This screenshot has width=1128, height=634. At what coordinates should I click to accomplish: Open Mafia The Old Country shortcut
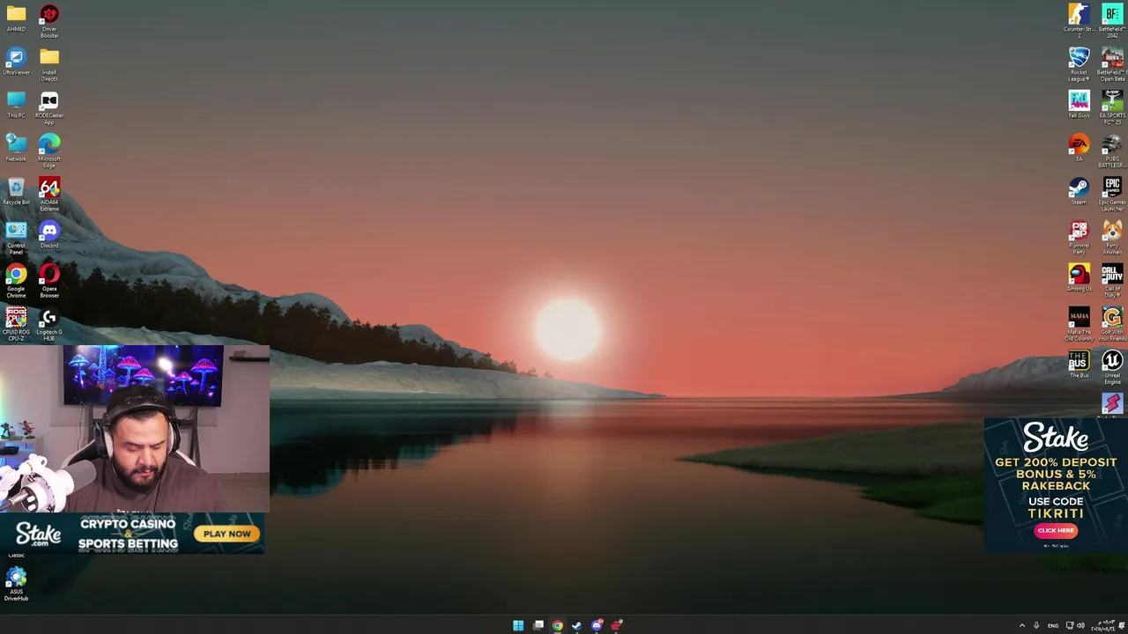(1079, 323)
